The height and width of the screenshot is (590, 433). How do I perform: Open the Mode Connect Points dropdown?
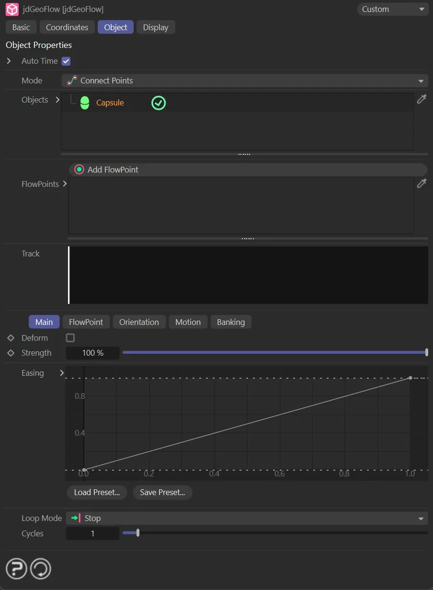(244, 81)
